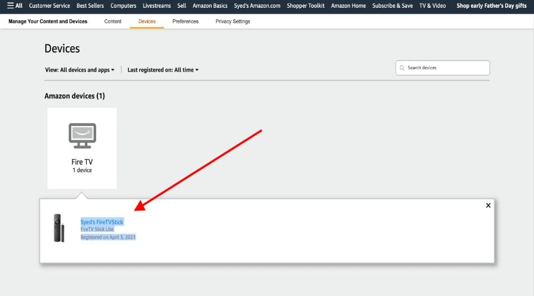Open Best Sellers in nav bar

tap(90, 6)
